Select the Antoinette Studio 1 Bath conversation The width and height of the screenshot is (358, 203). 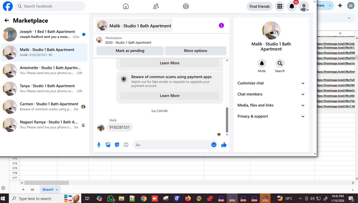pos(44,71)
